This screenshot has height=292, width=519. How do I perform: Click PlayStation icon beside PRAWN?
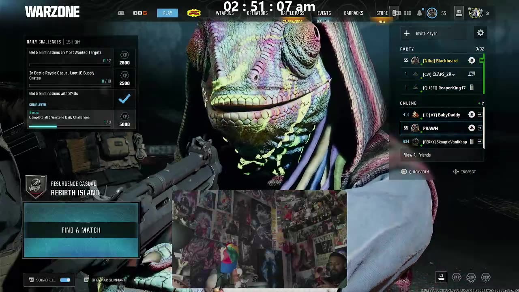tap(472, 128)
